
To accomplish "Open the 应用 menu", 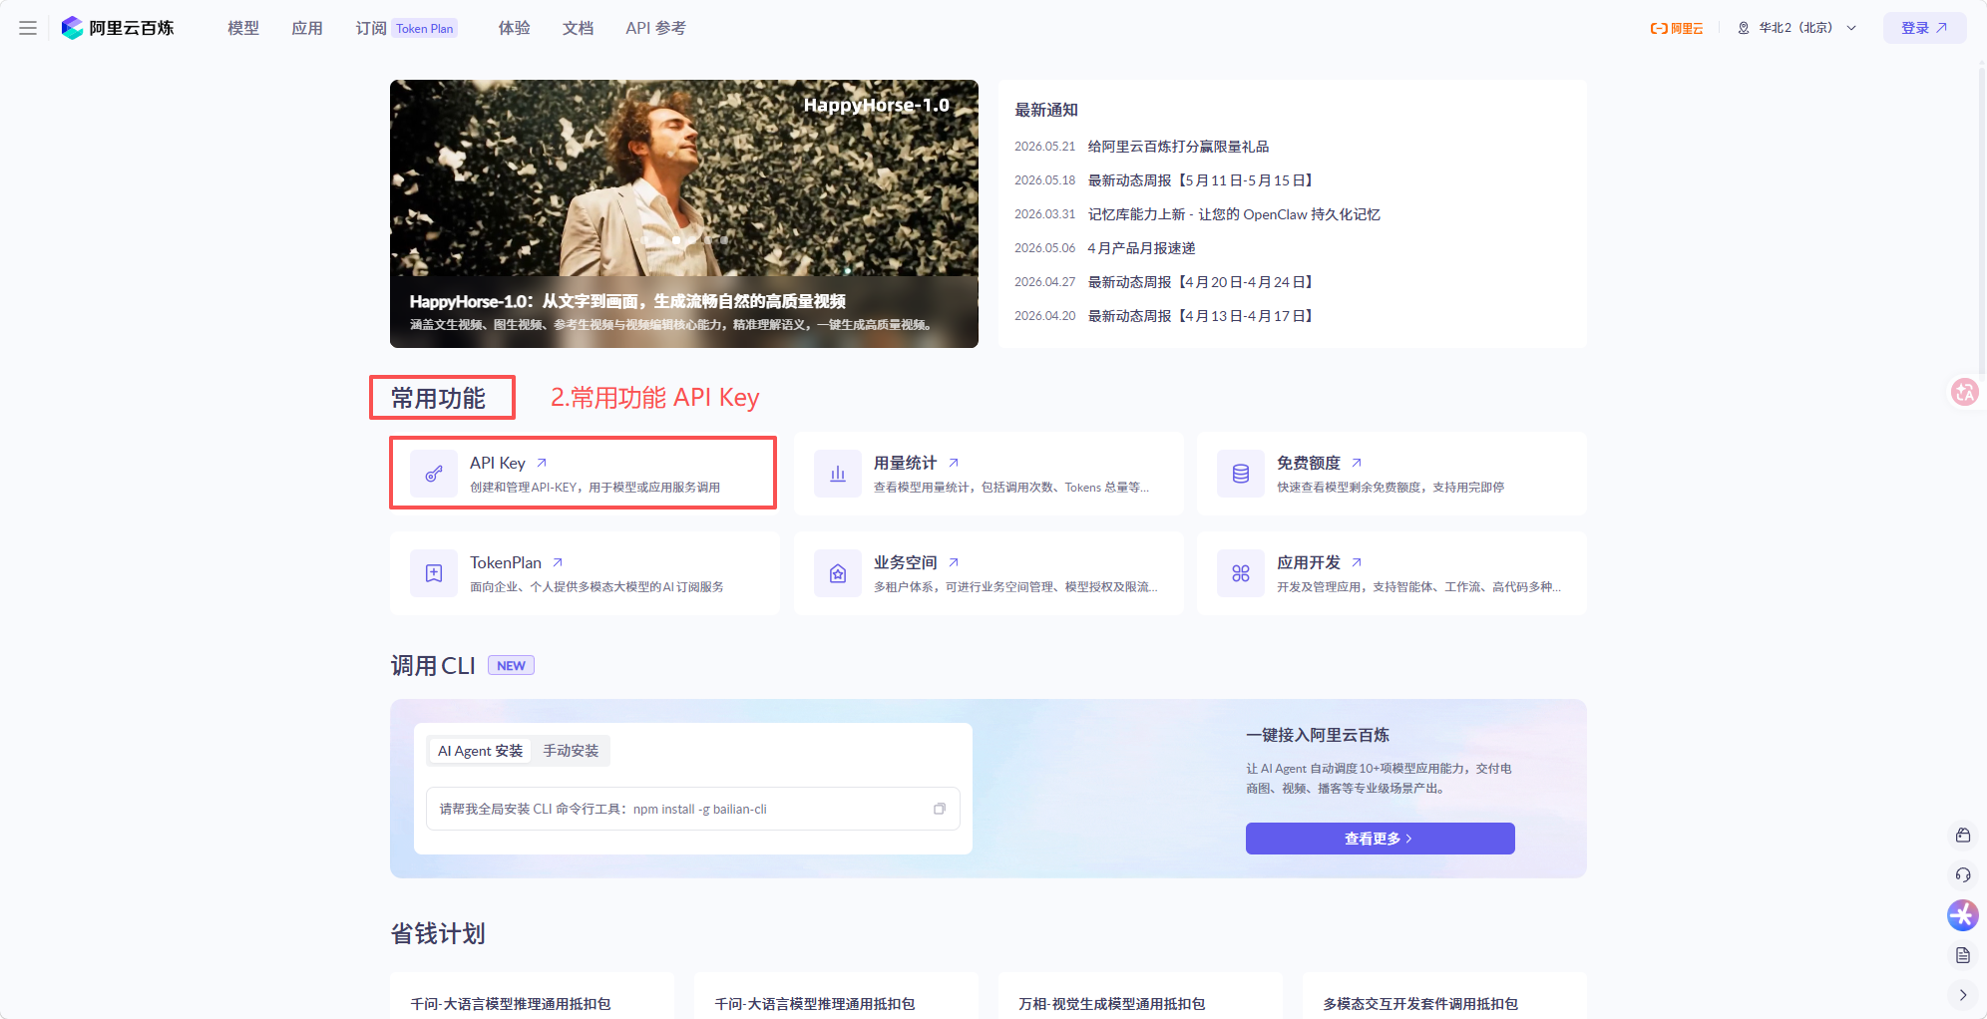I will coord(307,28).
